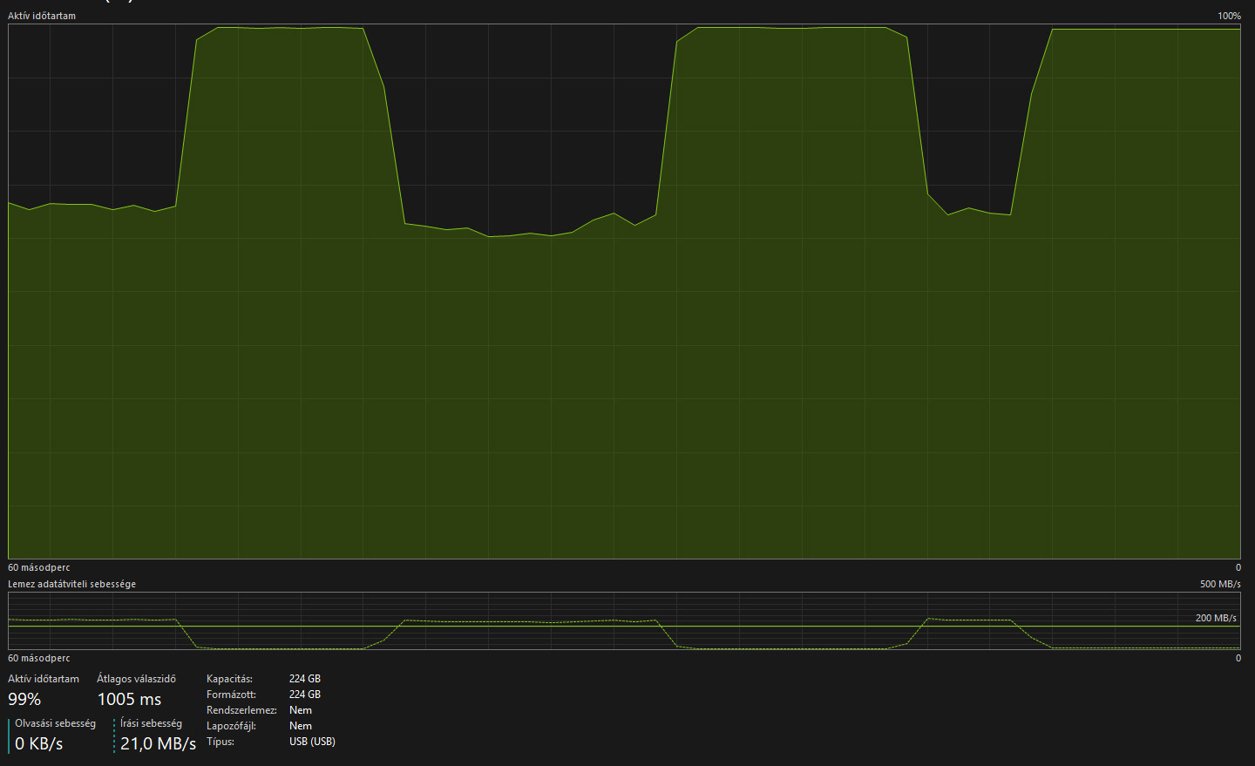1255x766 pixels.
Task: Click 'Lemez adatátviteli sebessége' label
Action: pos(72,584)
